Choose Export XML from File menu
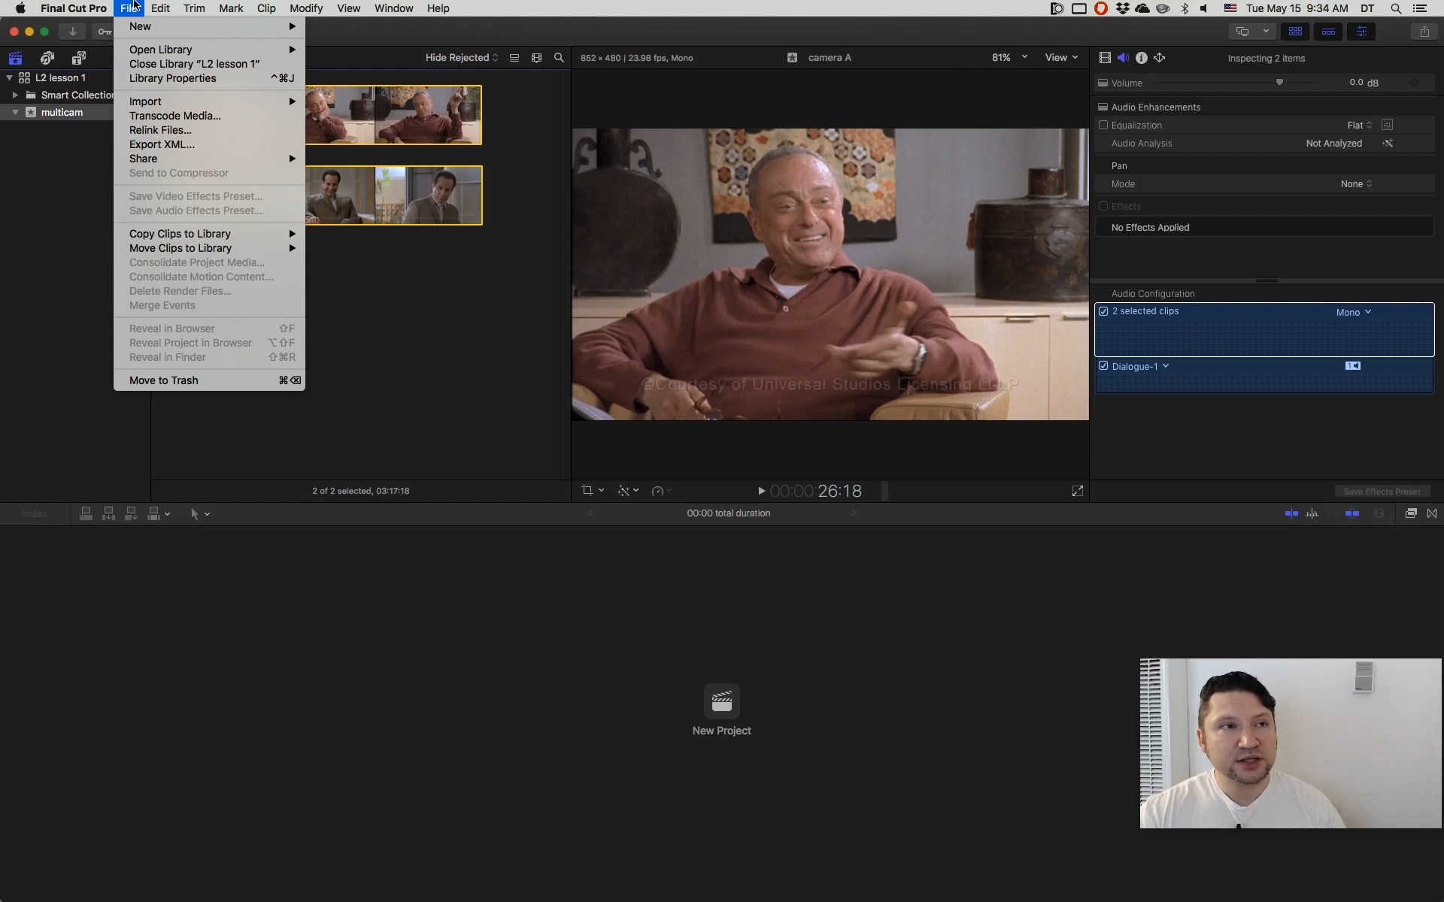Screen dimensions: 1444x902 point(162,144)
